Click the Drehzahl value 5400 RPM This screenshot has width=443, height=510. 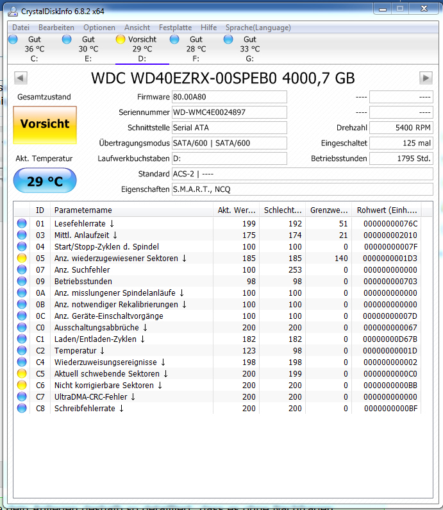point(401,128)
